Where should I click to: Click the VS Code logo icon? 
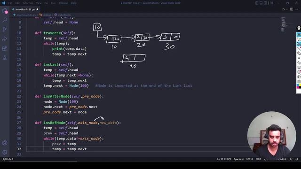tap(3, 3)
